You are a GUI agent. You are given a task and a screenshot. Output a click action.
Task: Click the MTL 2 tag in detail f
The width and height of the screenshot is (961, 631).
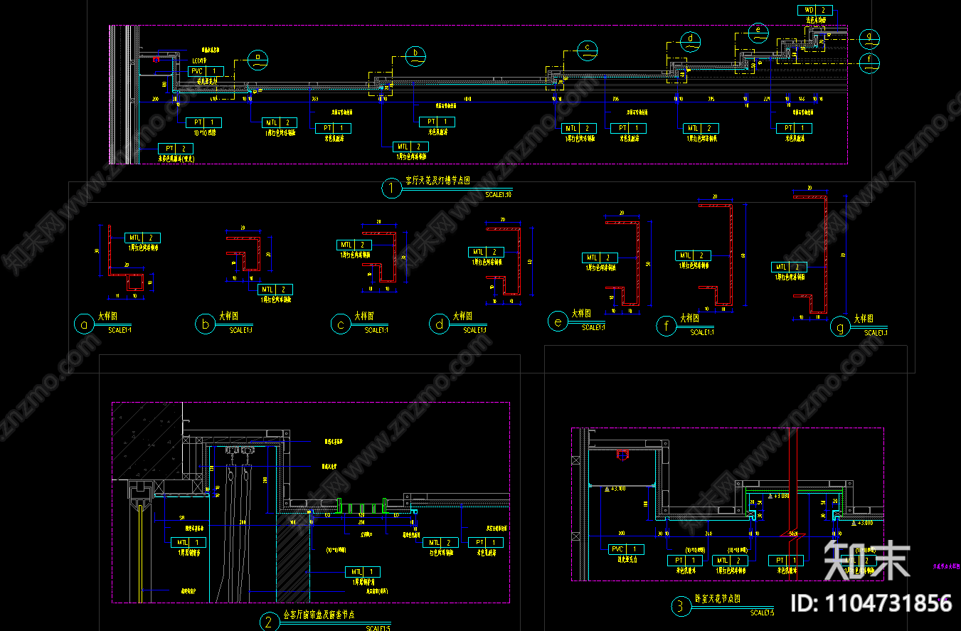pyautogui.click(x=693, y=255)
